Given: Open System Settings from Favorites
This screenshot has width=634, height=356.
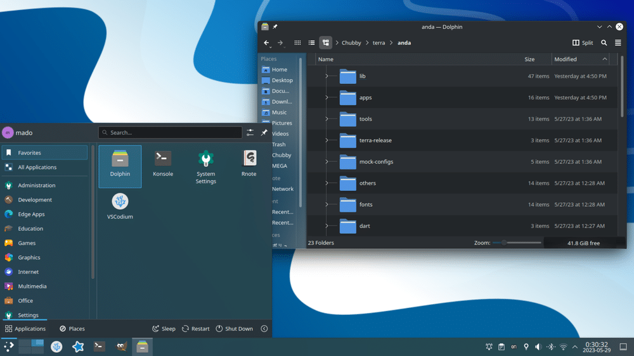Looking at the screenshot, I should (206, 166).
